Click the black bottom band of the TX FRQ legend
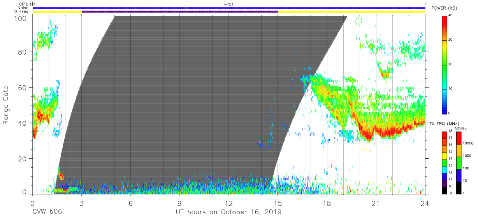This screenshot has height=220, width=478. click(x=445, y=191)
